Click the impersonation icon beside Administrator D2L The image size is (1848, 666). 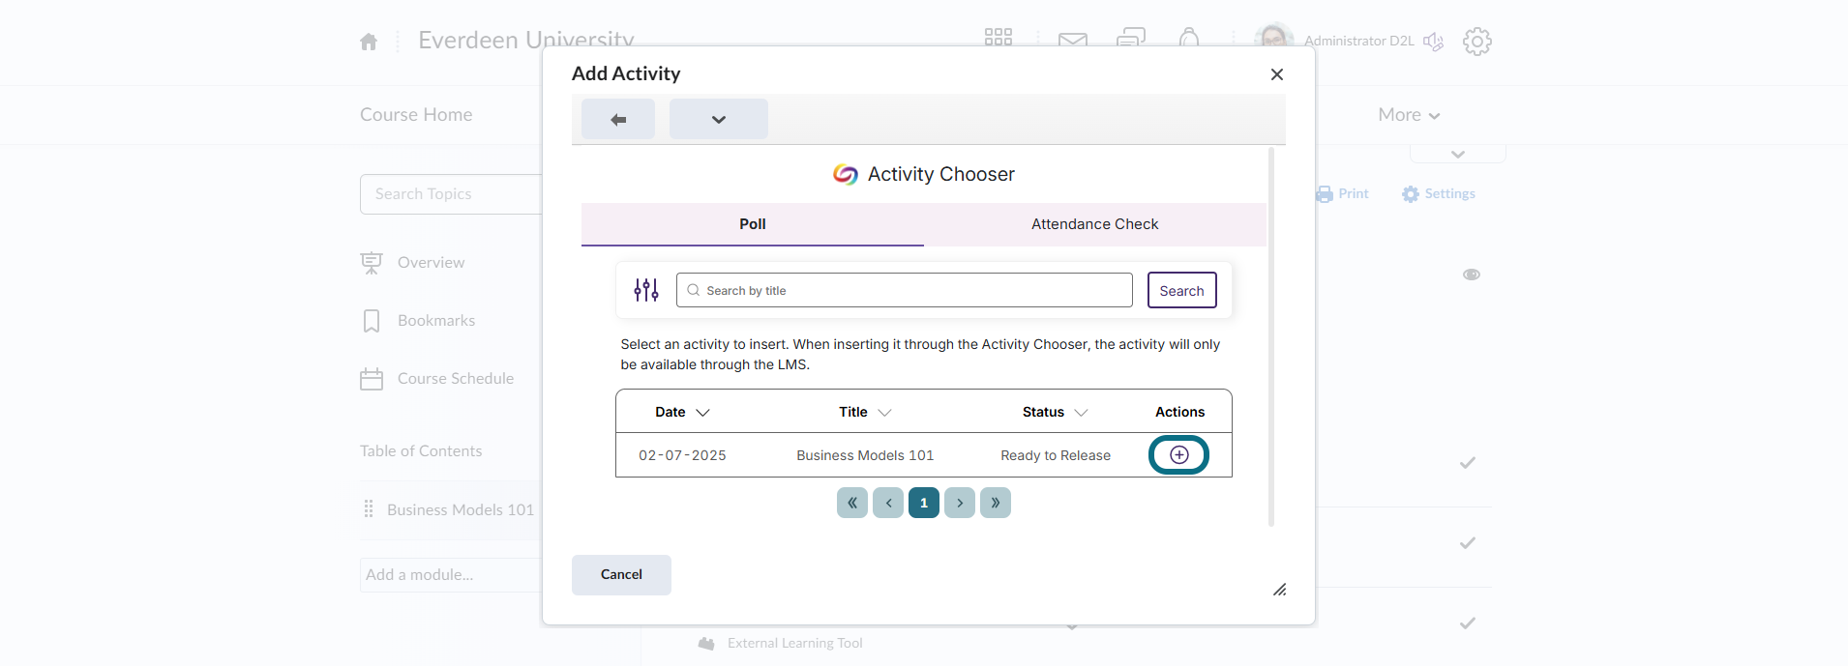[1433, 42]
